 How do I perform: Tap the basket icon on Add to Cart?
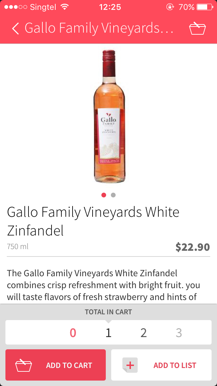(x=23, y=365)
